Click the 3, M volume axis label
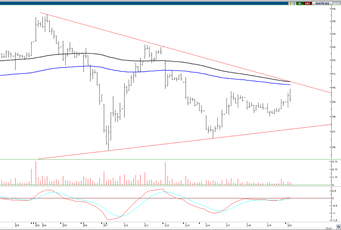 tap(335, 161)
